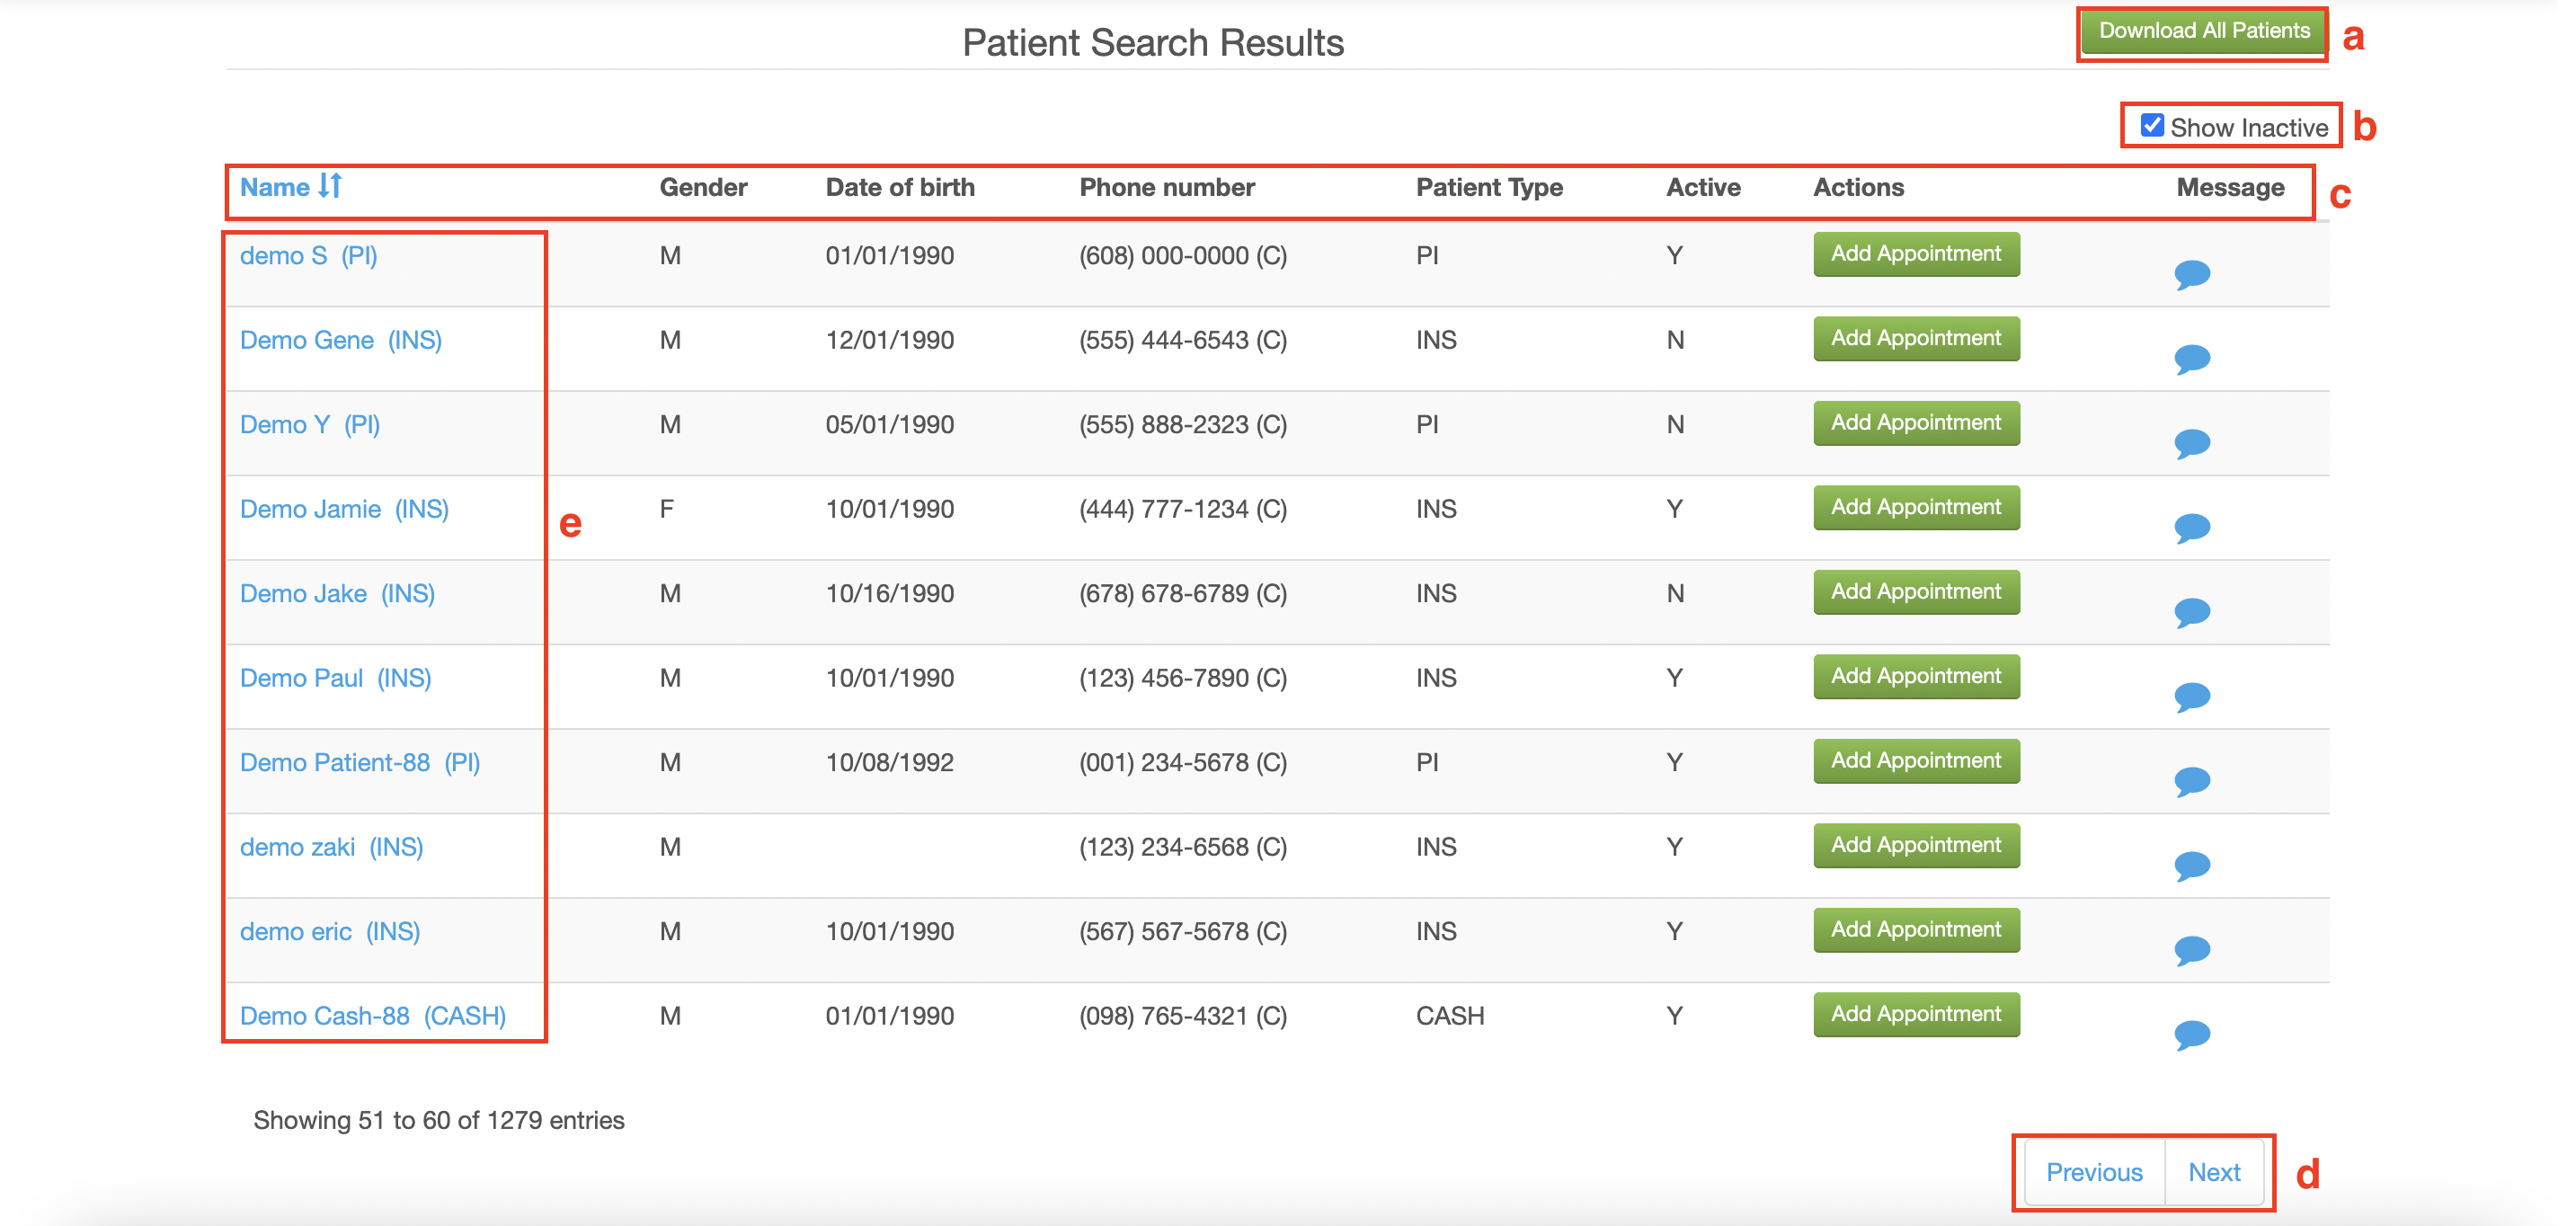
Task: Add appointment for Demo Patient-88
Action: (x=1916, y=761)
